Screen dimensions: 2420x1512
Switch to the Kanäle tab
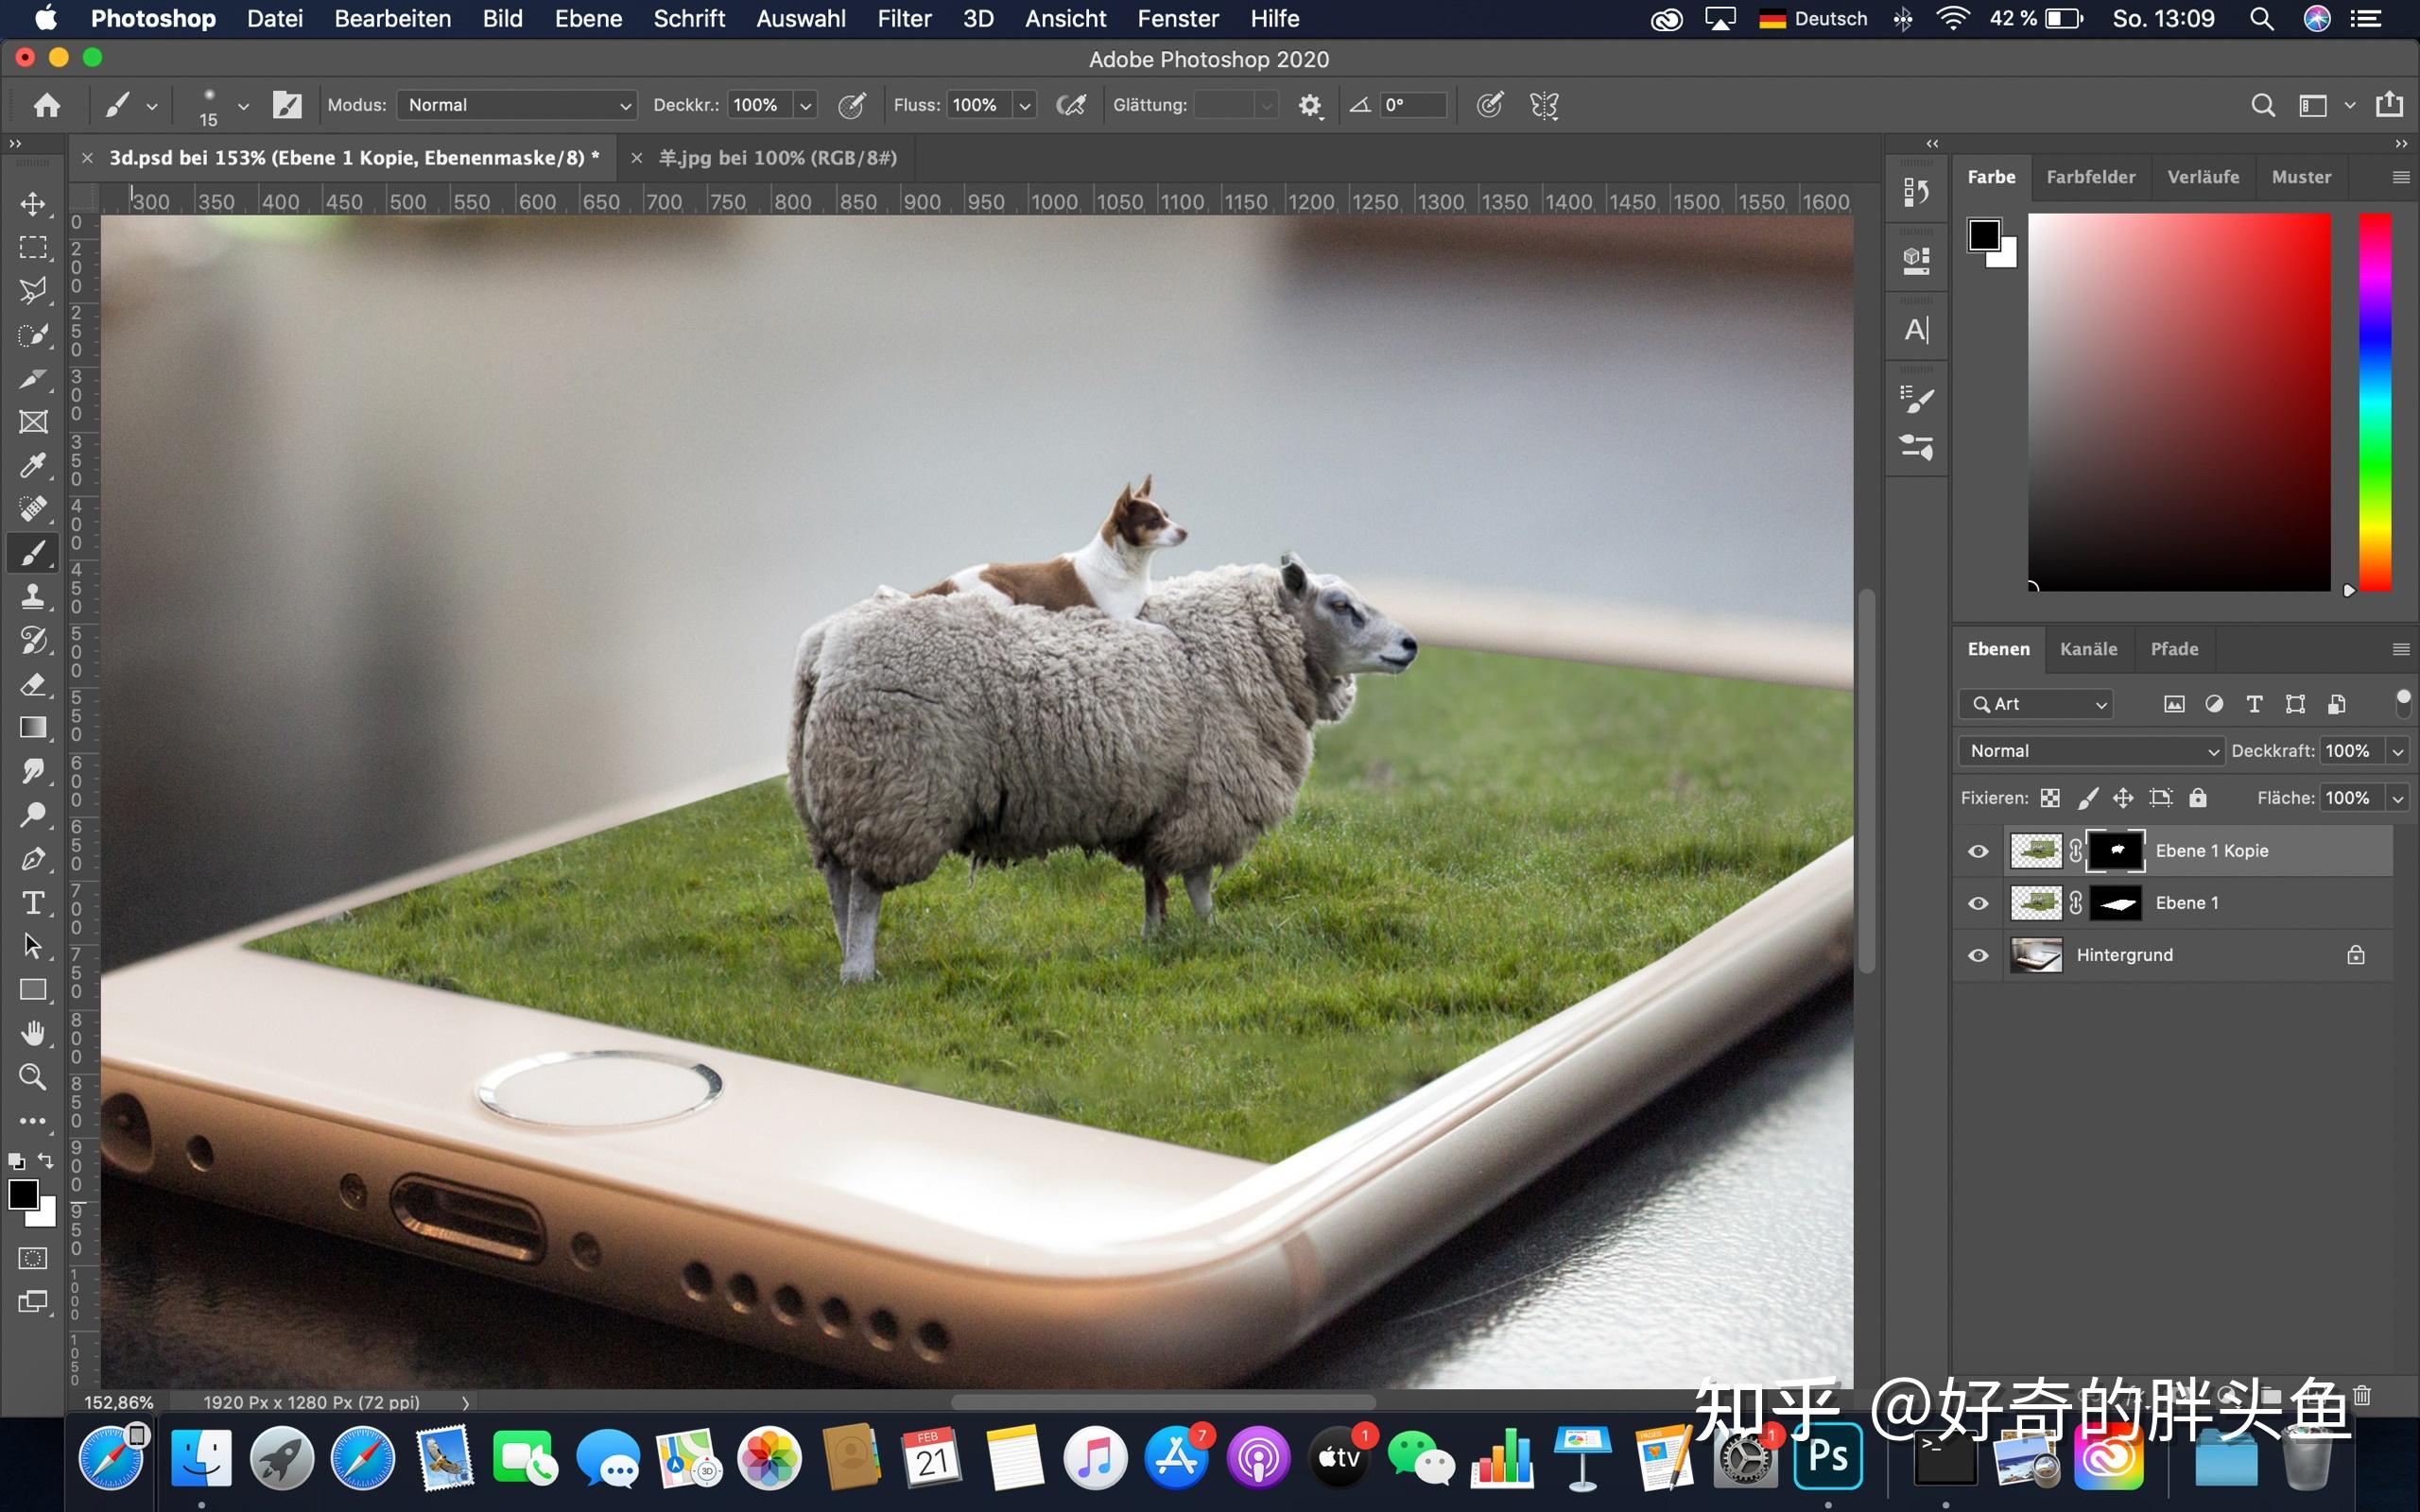click(x=2087, y=648)
